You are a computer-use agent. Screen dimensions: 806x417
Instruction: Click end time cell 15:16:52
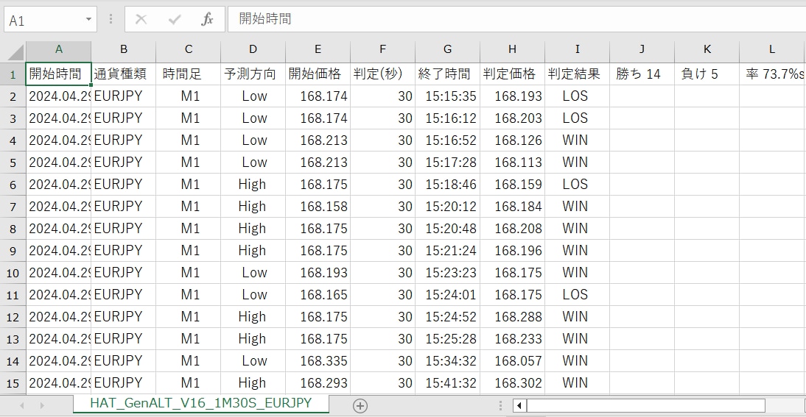pos(447,140)
